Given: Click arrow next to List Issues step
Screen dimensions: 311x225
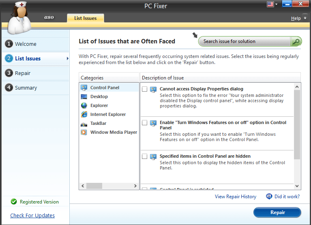Looking at the screenshot, I should (68, 58).
